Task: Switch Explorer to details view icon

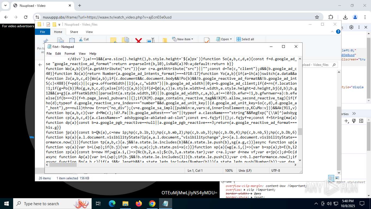Action: [x=331, y=178]
